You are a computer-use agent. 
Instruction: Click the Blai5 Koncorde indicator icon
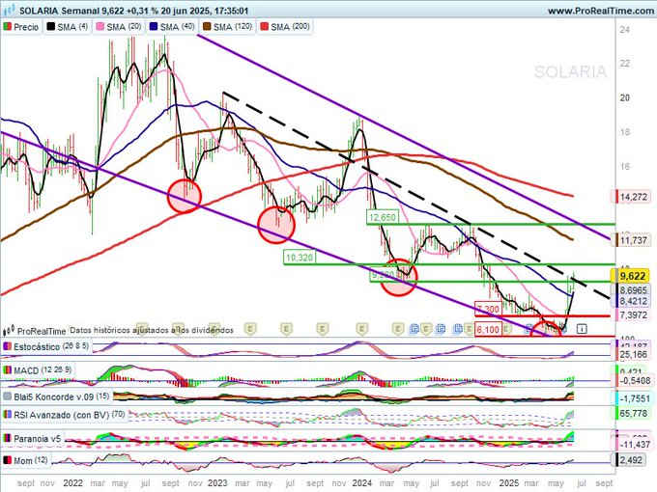coord(7,396)
